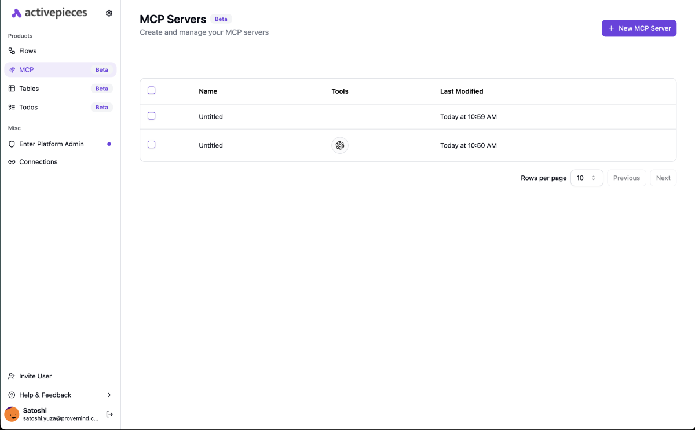Screen dimensions: 695x430
Task: Click the Connections link icon
Action: [12, 162]
